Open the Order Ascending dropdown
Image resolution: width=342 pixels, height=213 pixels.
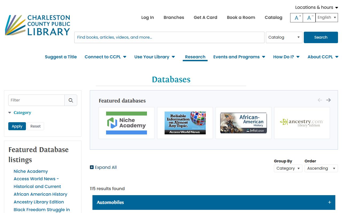[x=321, y=168]
